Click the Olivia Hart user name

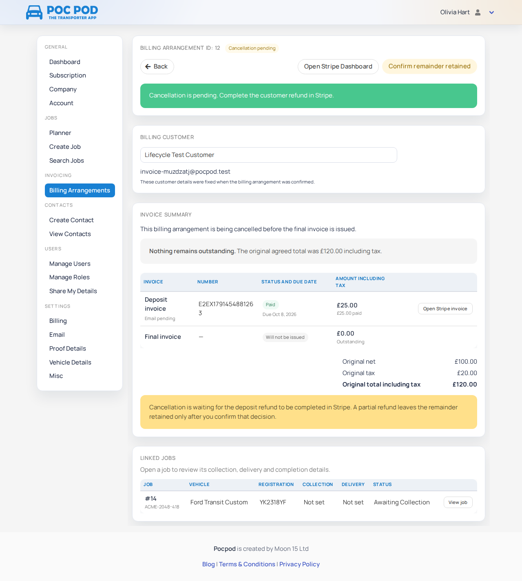tap(455, 12)
